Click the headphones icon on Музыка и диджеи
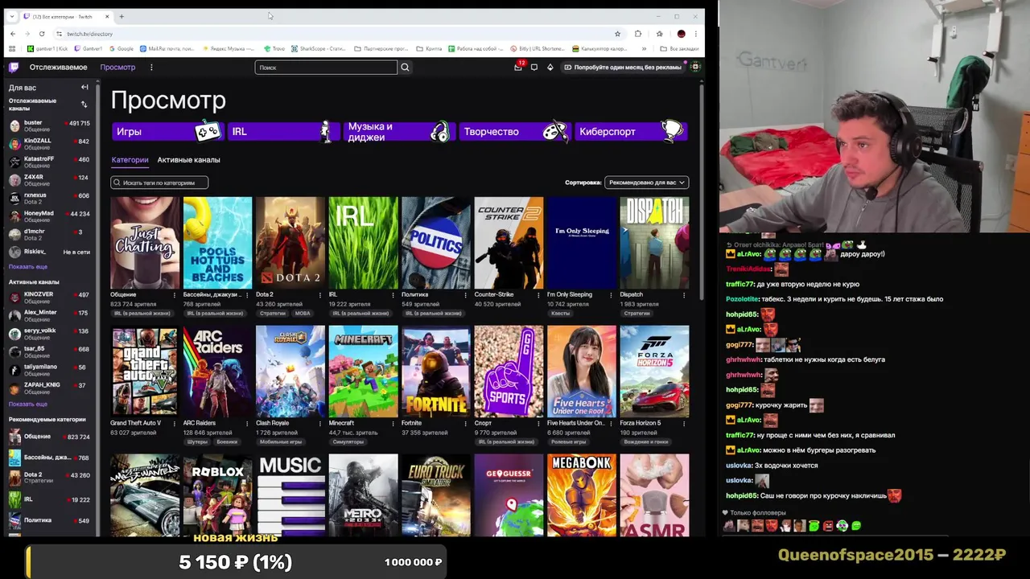This screenshot has width=1030, height=579. pos(439,131)
